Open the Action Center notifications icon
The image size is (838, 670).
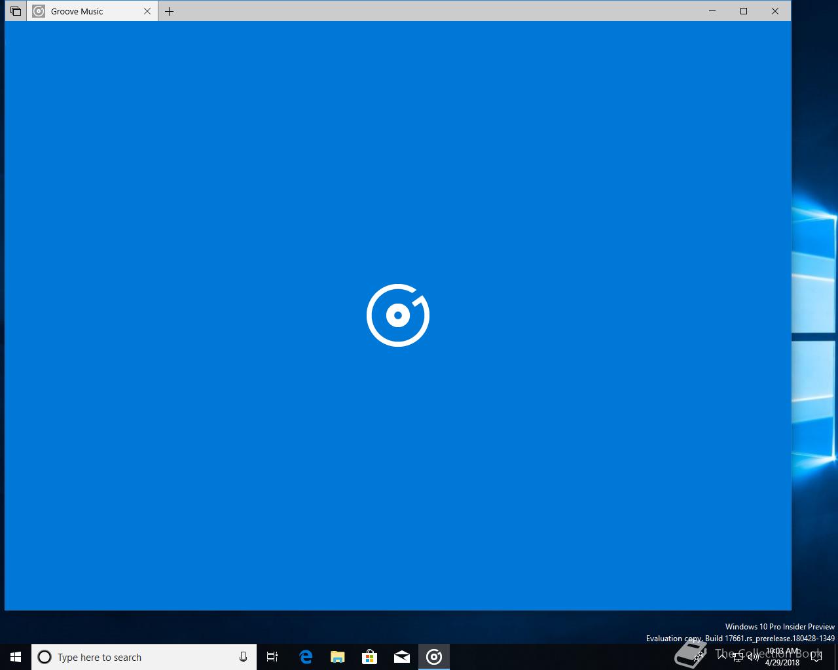pos(816,657)
